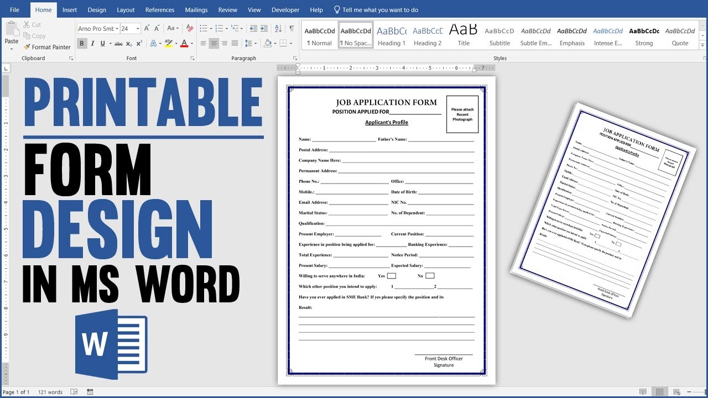The height and width of the screenshot is (398, 708).
Task: Open spelling and proofing check in status bar
Action: 74,392
